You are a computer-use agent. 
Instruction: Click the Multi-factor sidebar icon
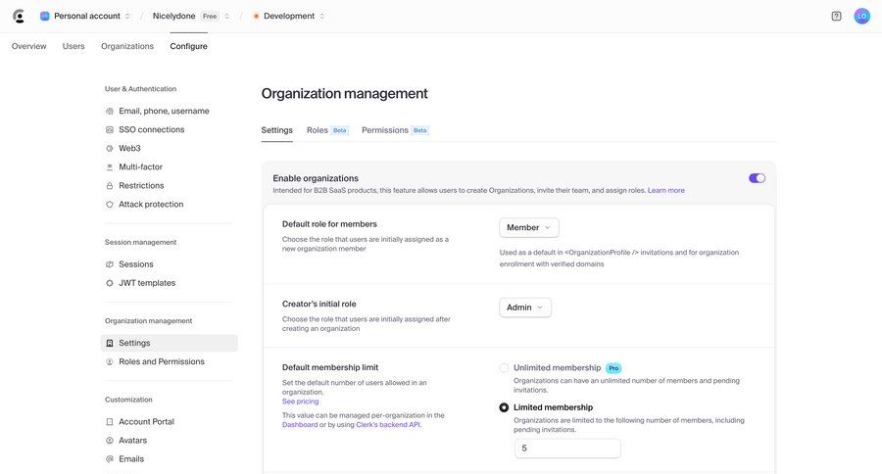click(x=110, y=167)
